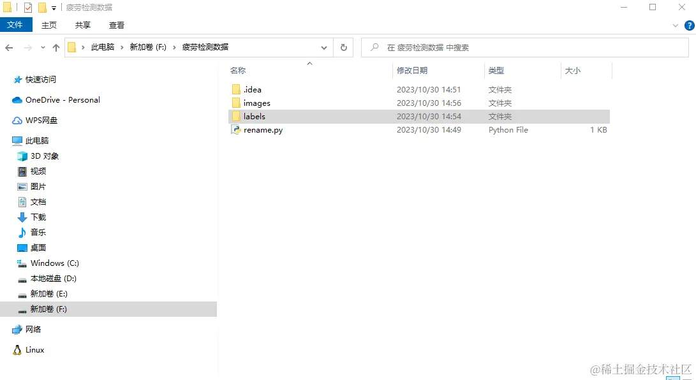The height and width of the screenshot is (380, 696).
Task: Click the 新加卷 (E:) drive icon
Action: [x=22, y=295]
